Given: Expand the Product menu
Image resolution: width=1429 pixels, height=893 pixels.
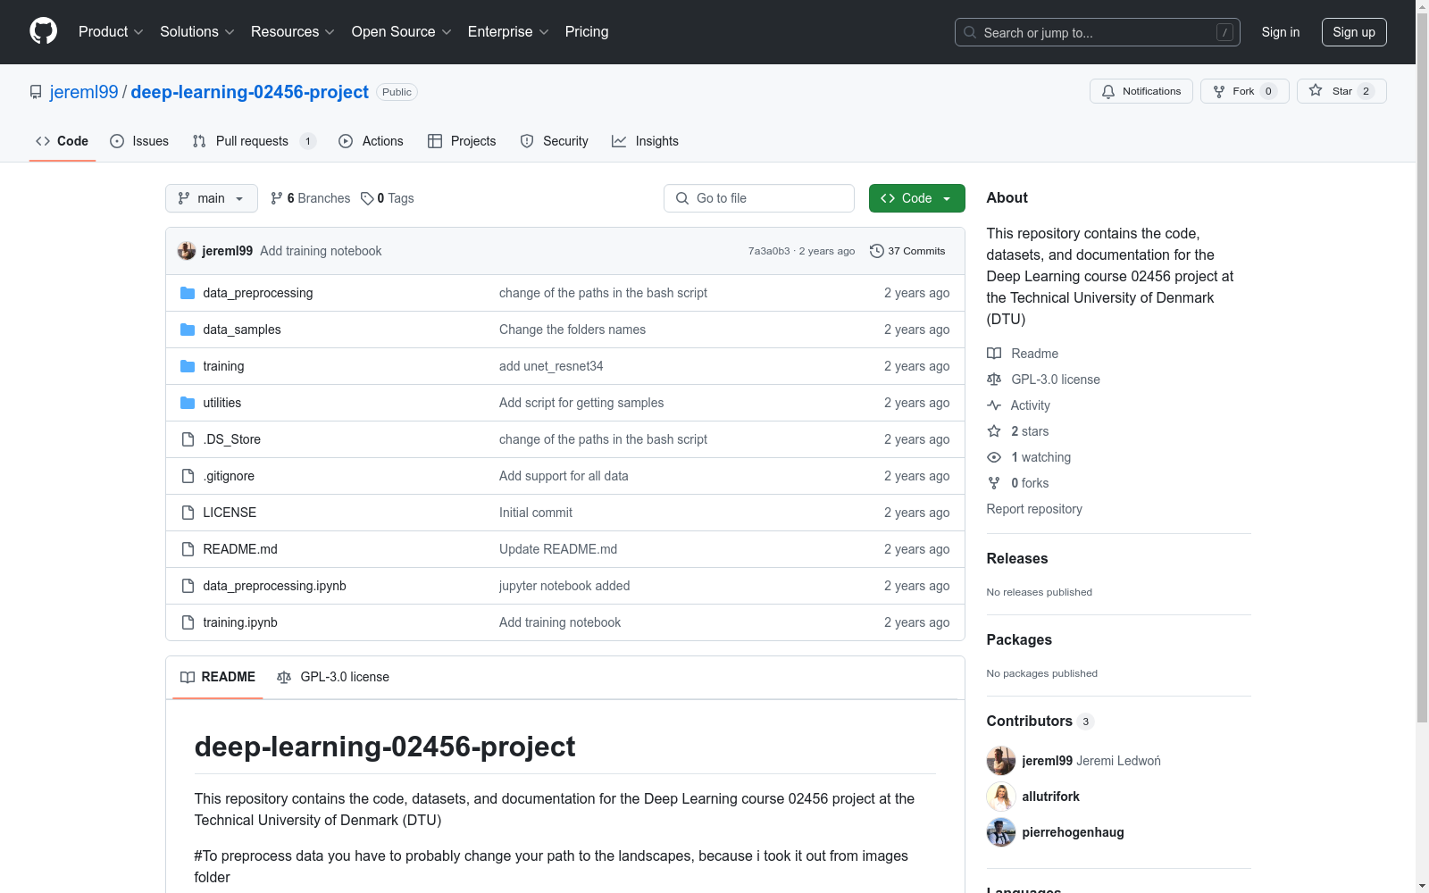Looking at the screenshot, I should pyautogui.click(x=111, y=31).
